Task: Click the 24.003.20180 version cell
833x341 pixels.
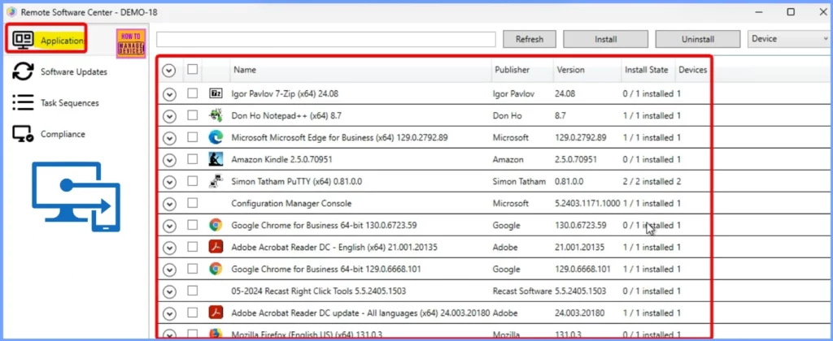Action: 579,313
